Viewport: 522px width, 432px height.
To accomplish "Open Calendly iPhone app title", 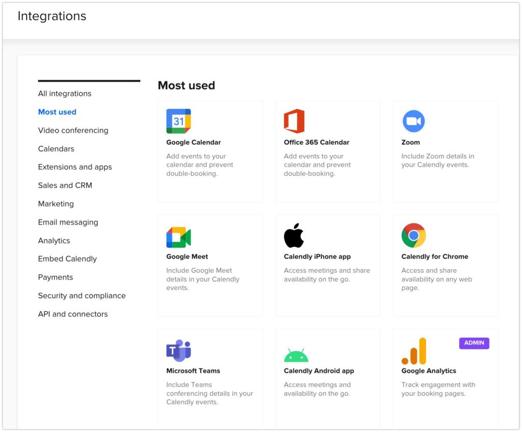I will [317, 256].
